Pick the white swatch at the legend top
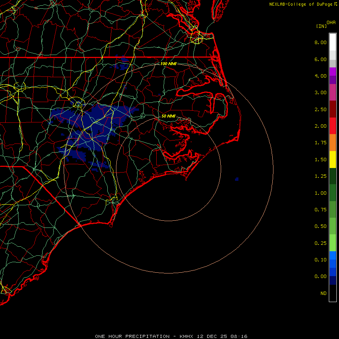Viewport: 339px width, 339px height. (x=333, y=42)
